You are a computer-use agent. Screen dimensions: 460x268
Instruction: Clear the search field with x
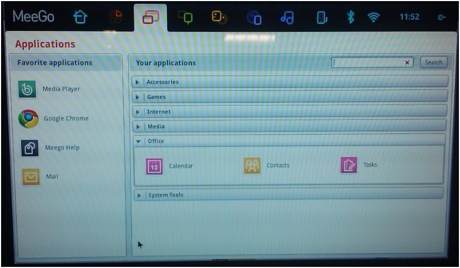coord(407,62)
